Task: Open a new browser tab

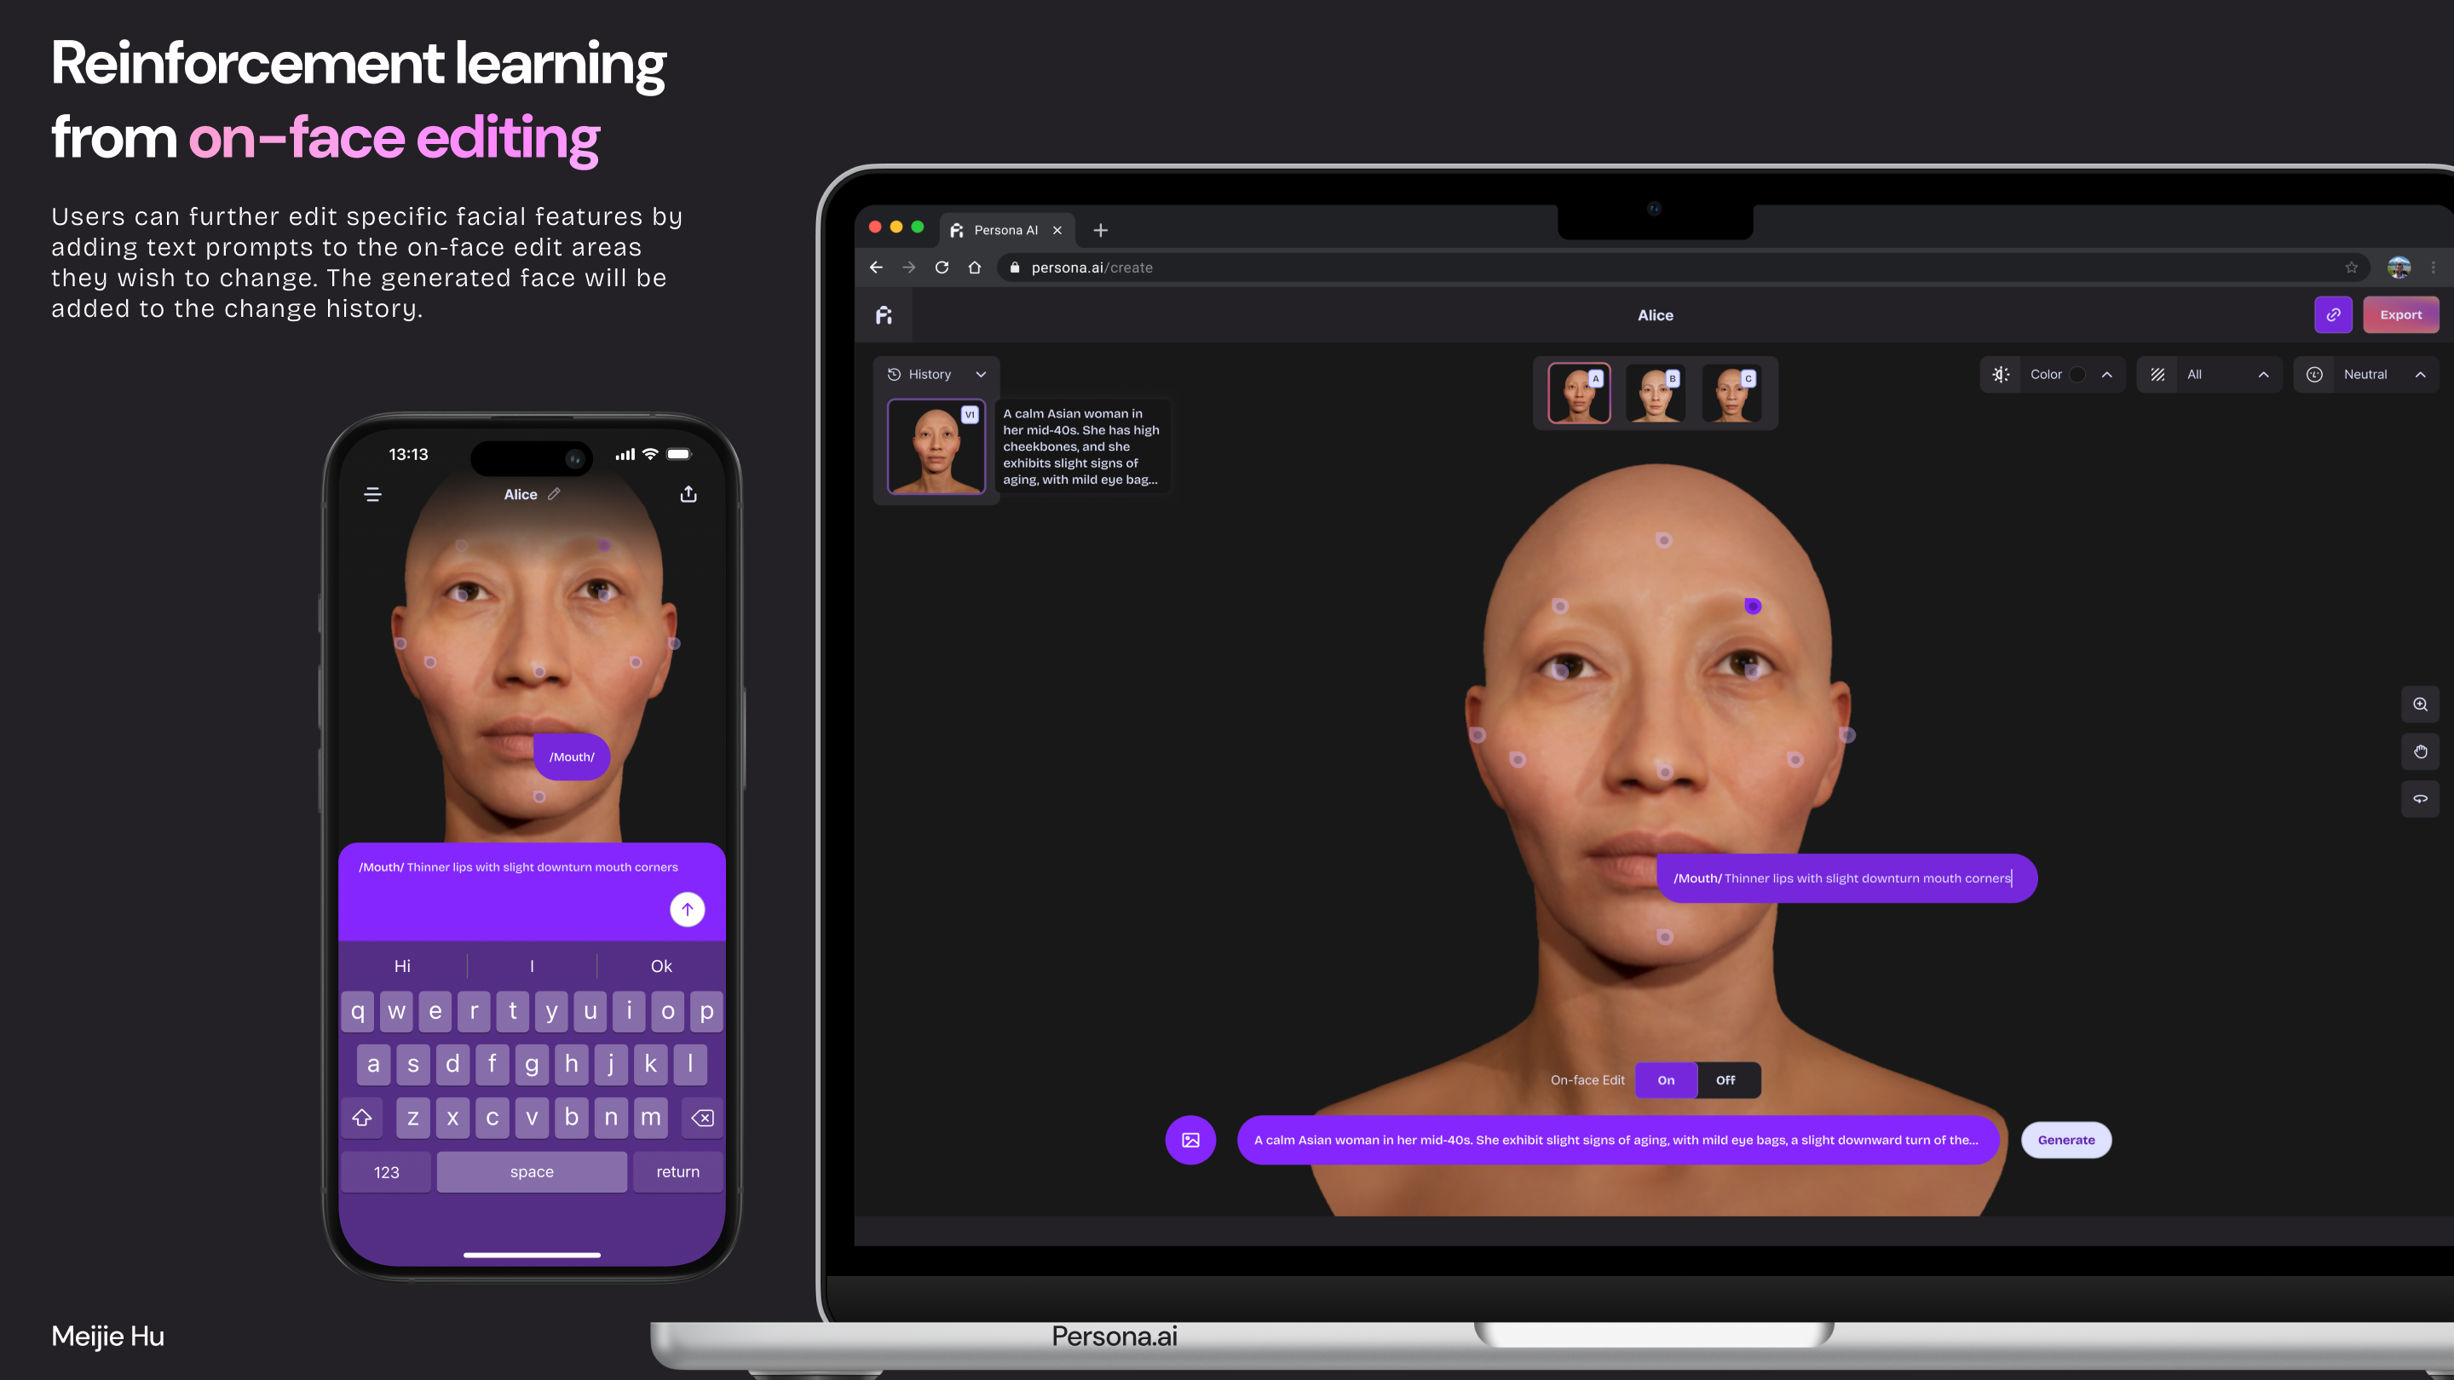Action: pyautogui.click(x=1100, y=229)
